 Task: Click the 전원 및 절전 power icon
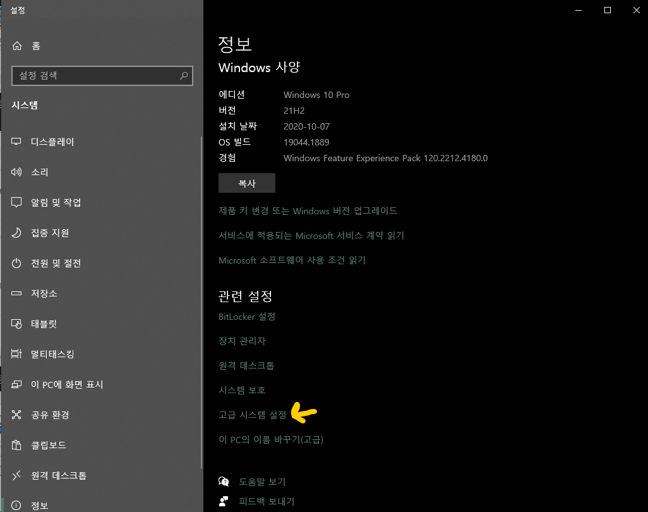[x=16, y=263]
